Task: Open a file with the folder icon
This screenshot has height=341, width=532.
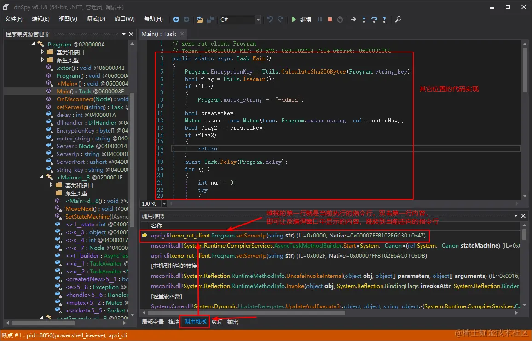Action: coord(200,19)
